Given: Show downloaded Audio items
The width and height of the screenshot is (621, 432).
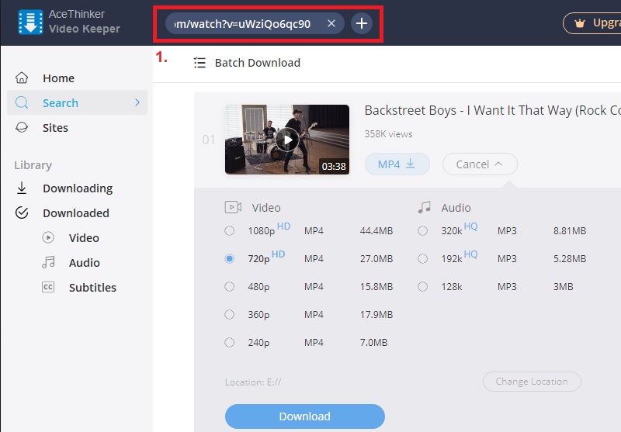Looking at the screenshot, I should pos(84,263).
